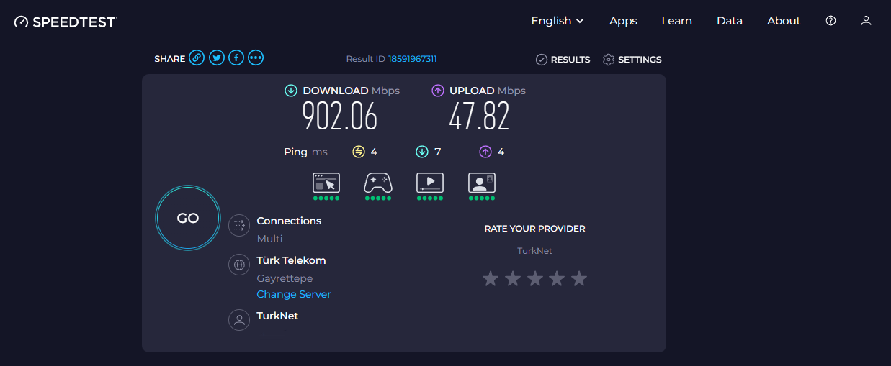
Task: Click the download arrow icon
Action: [291, 91]
